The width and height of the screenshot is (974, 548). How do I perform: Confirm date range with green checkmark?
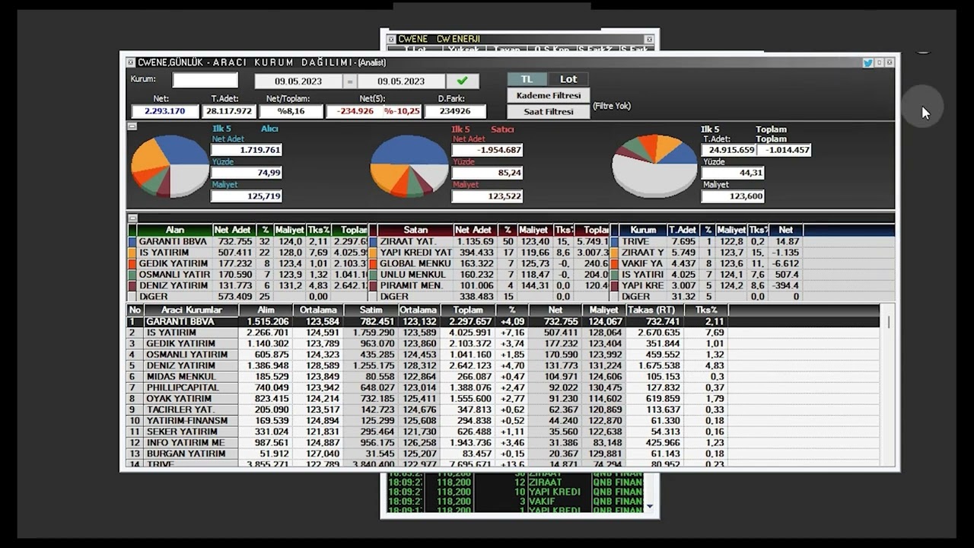click(462, 81)
